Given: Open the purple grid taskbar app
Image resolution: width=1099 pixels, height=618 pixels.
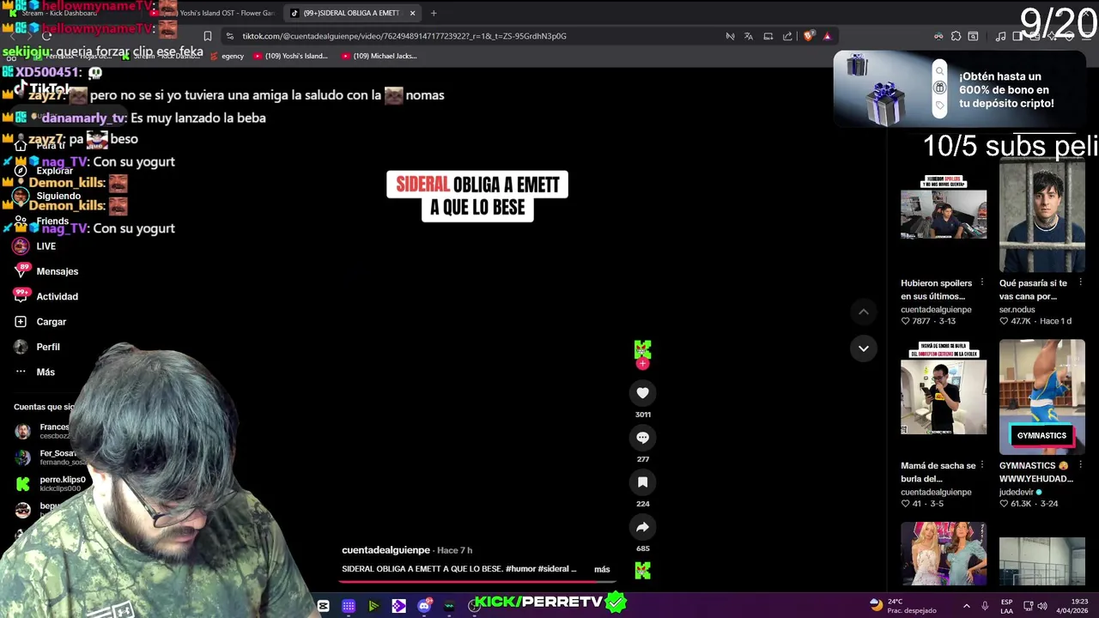Looking at the screenshot, I should point(349,606).
